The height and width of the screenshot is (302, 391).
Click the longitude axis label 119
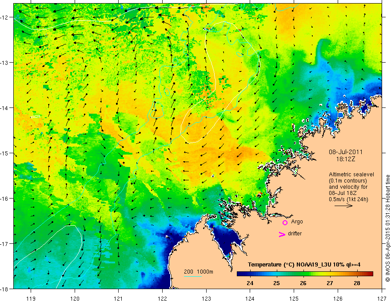coord(31,298)
